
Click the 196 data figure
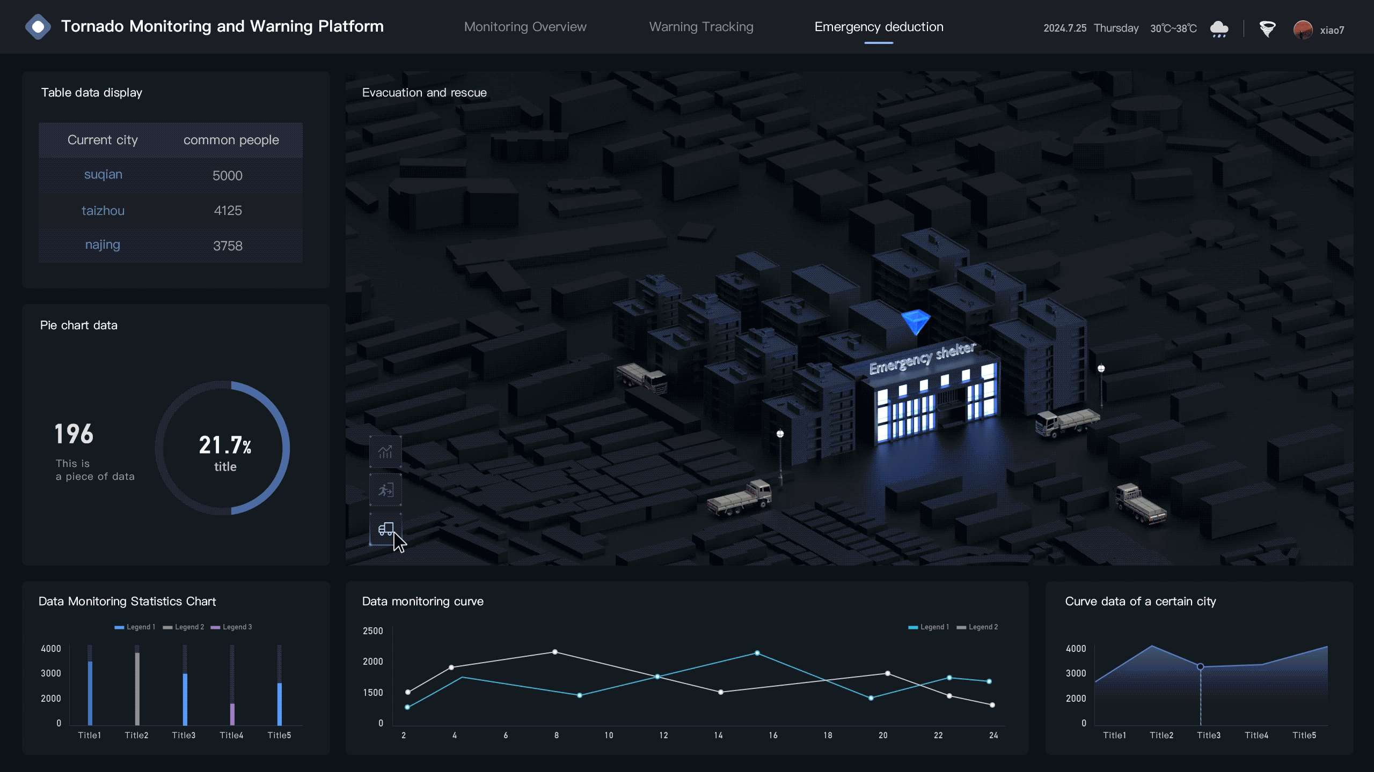(74, 434)
